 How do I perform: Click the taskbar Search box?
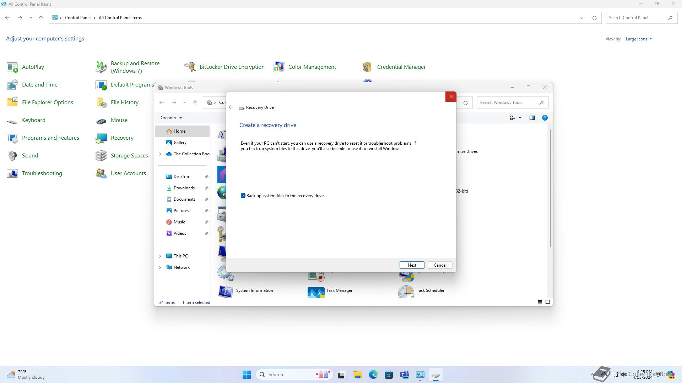point(294,374)
